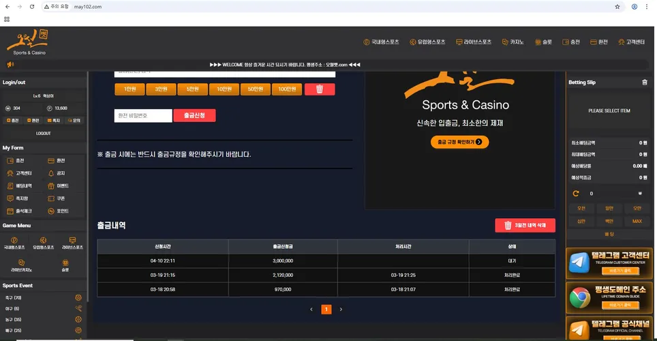657x341 pixels.
Task: Go back using the browser back arrow
Action: tap(7, 7)
